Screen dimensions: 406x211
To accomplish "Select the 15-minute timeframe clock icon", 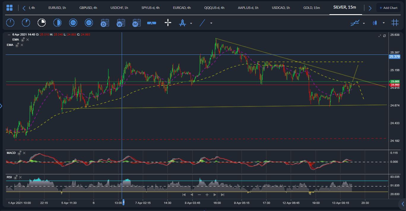I will (x=42, y=23).
